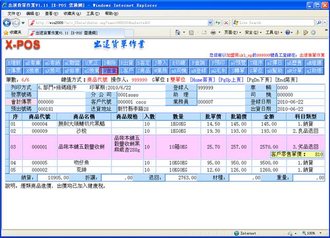Click the E增新 button
Viewport: 330px width, 238px height.
(x=15, y=62)
